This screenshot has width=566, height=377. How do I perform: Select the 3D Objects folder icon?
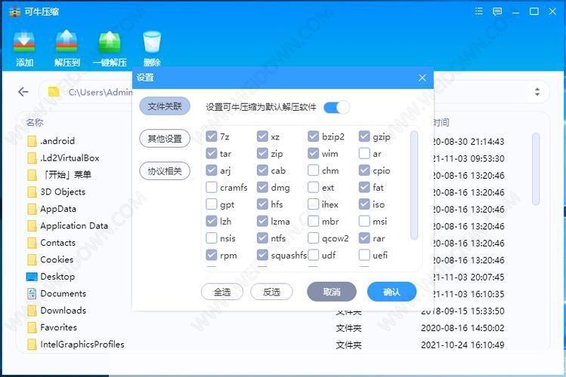point(32,192)
